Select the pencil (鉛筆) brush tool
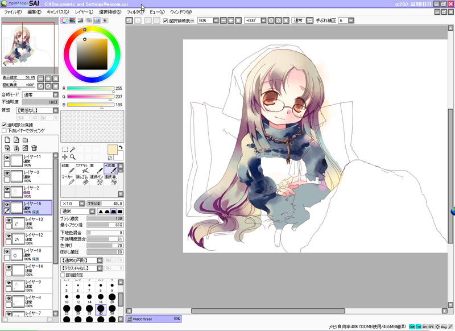Viewport: 455px width, 331px height. click(68, 168)
